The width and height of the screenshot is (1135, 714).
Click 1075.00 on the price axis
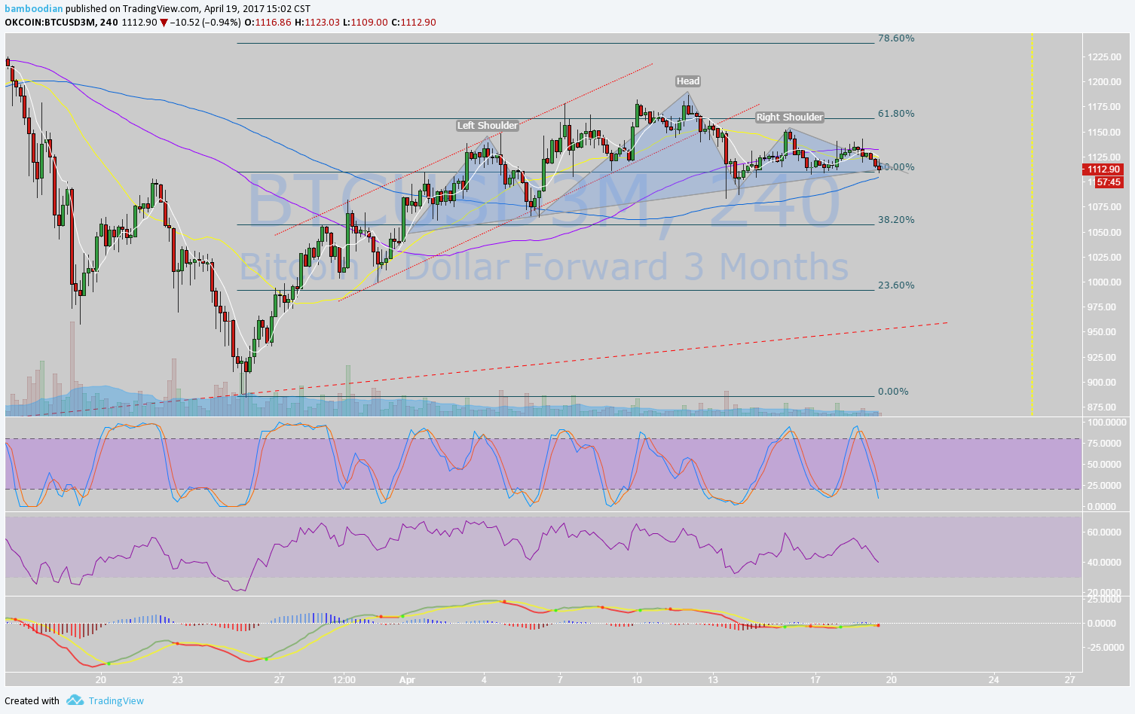click(1105, 207)
